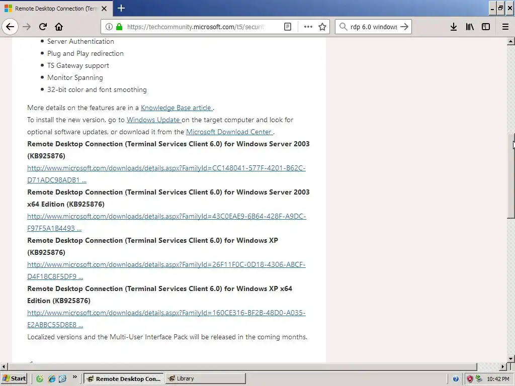Launch third quick launch icon
Viewport: 515px width, 386px height.
tap(62, 379)
